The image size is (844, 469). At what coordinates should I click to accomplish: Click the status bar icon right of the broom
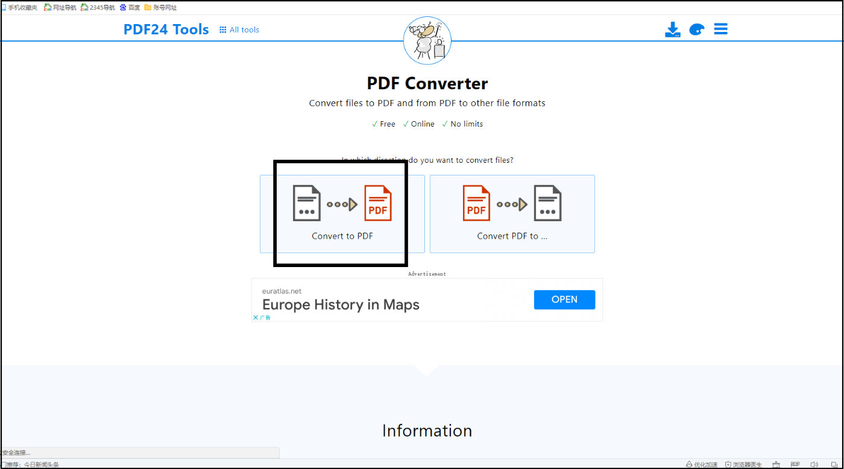[795, 464]
